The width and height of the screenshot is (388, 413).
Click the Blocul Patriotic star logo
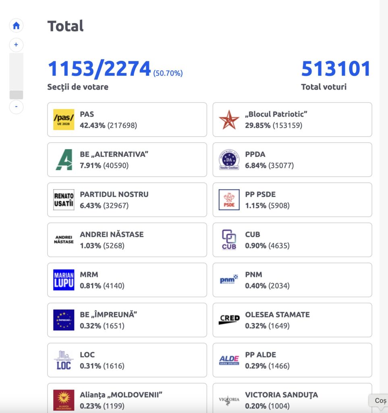point(229,119)
